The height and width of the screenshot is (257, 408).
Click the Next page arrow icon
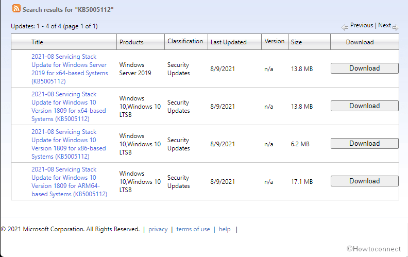(396, 27)
